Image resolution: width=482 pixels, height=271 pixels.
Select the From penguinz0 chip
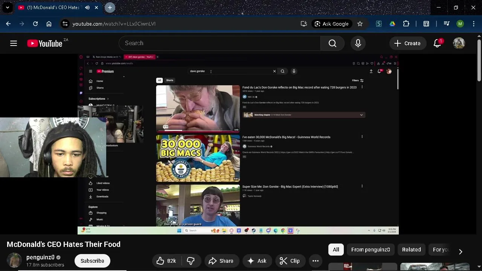point(371,250)
